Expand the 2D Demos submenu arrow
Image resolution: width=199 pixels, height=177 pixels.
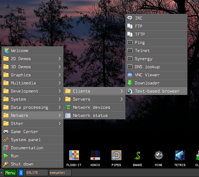pyautogui.click(x=59, y=58)
